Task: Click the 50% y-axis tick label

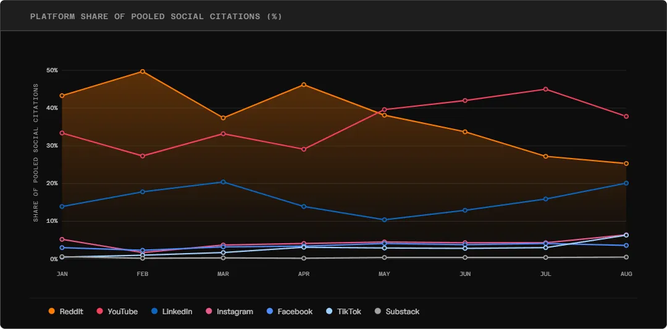Action: 52,70
